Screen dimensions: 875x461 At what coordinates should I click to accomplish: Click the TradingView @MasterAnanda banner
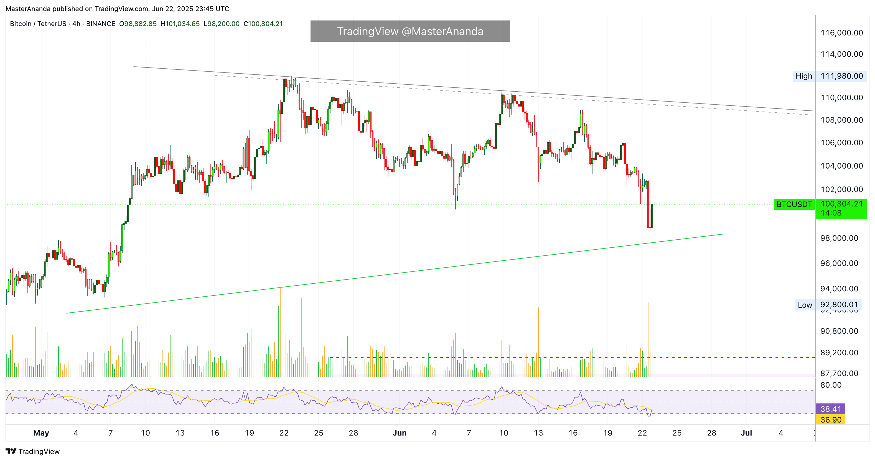(x=410, y=31)
